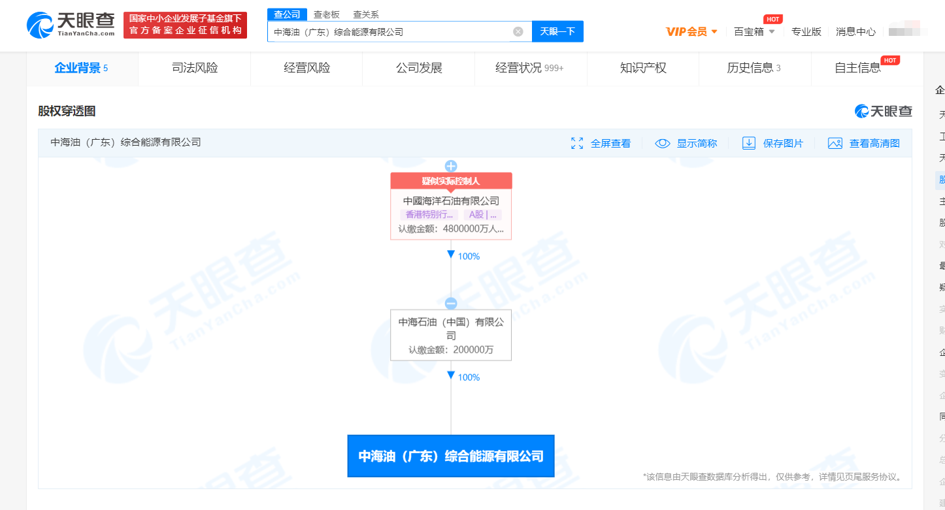Click the 全屏查看 fullscreen icon

577,143
